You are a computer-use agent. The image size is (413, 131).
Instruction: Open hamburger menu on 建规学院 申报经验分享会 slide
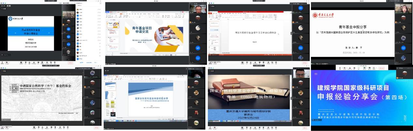click(x=315, y=74)
